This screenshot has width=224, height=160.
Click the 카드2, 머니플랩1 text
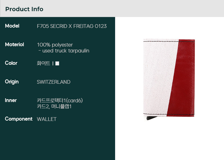click(x=54, y=106)
